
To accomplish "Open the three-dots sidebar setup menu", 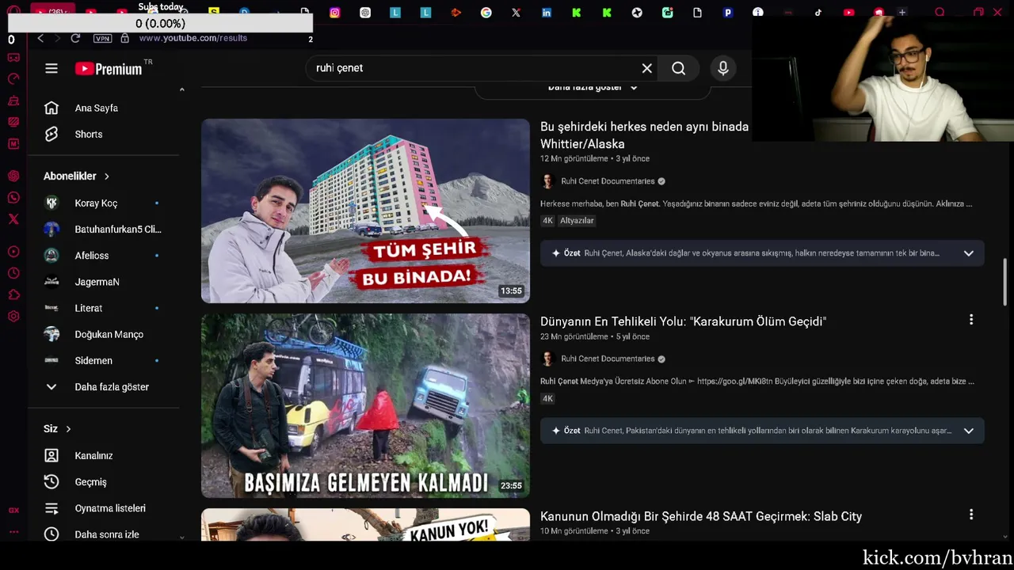I will coord(13,532).
